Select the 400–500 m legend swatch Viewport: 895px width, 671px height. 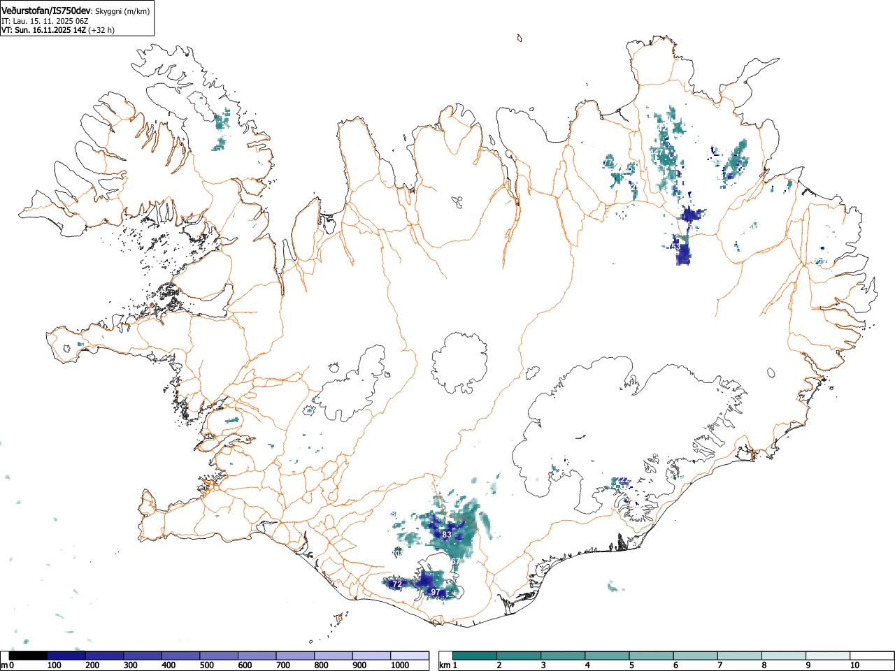point(181,656)
